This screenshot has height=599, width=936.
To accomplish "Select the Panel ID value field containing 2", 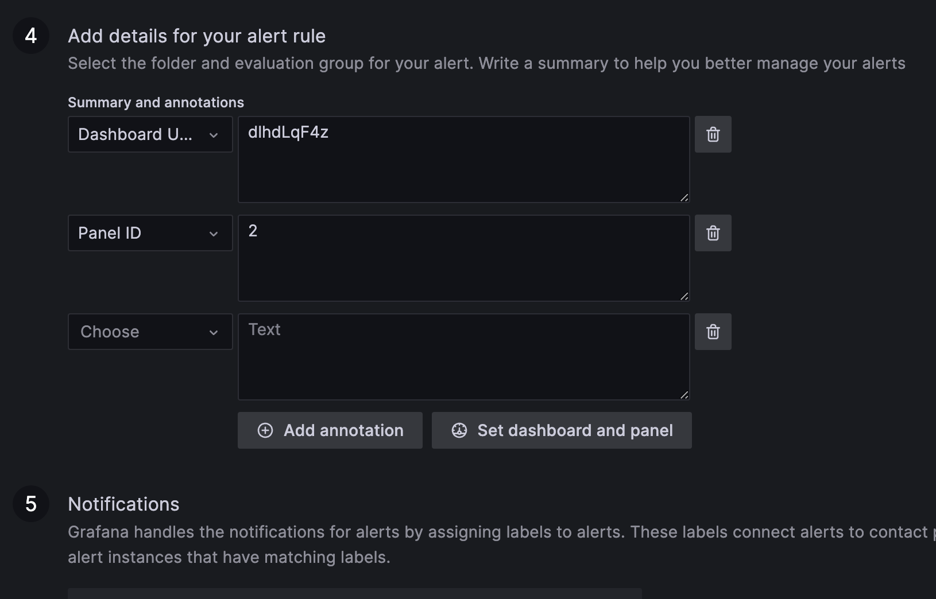I will 463,258.
